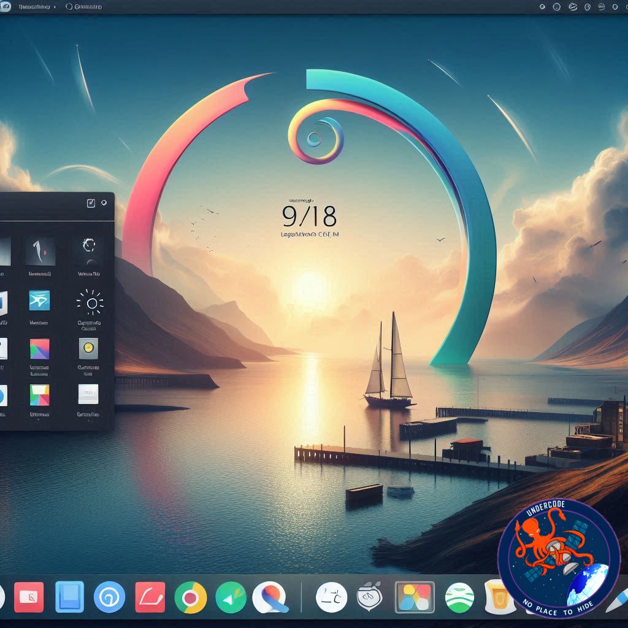The width and height of the screenshot is (628, 628).
Task: Launch the Chrome-style browser in the dock
Action: (x=191, y=597)
